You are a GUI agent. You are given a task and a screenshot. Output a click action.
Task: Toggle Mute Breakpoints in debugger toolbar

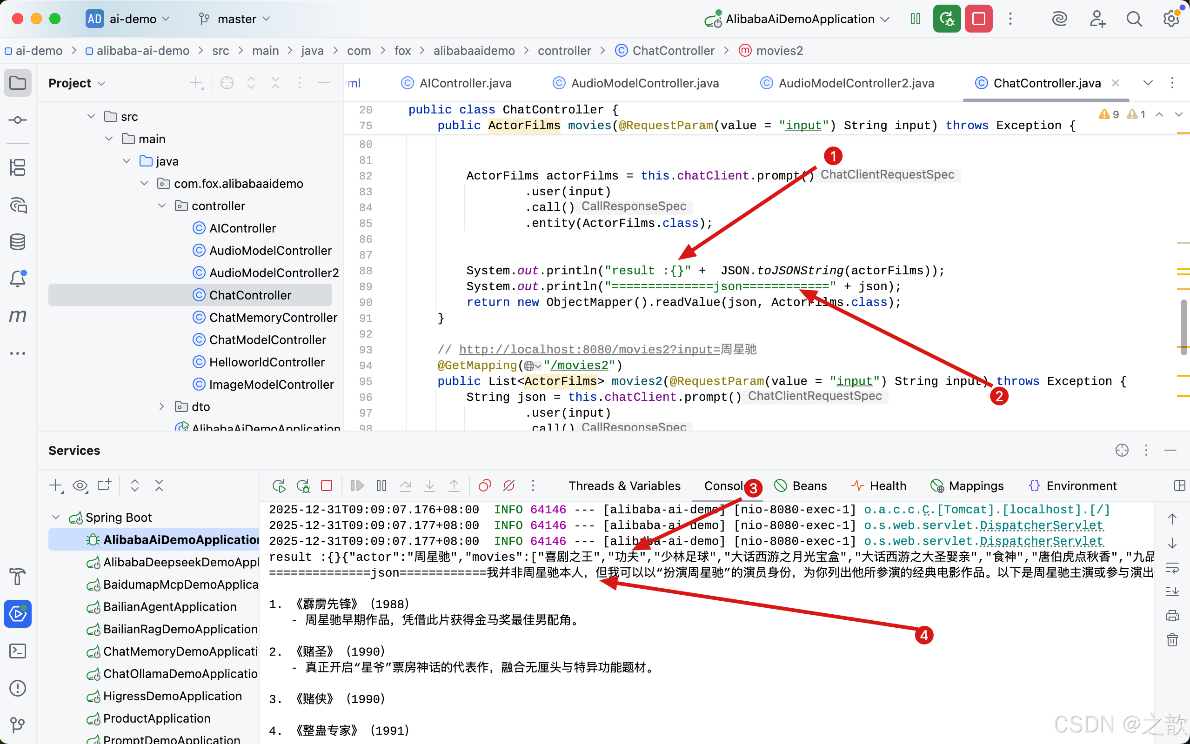click(x=509, y=485)
